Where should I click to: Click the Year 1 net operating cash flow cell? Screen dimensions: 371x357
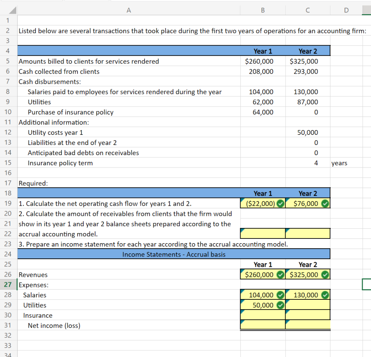point(263,203)
